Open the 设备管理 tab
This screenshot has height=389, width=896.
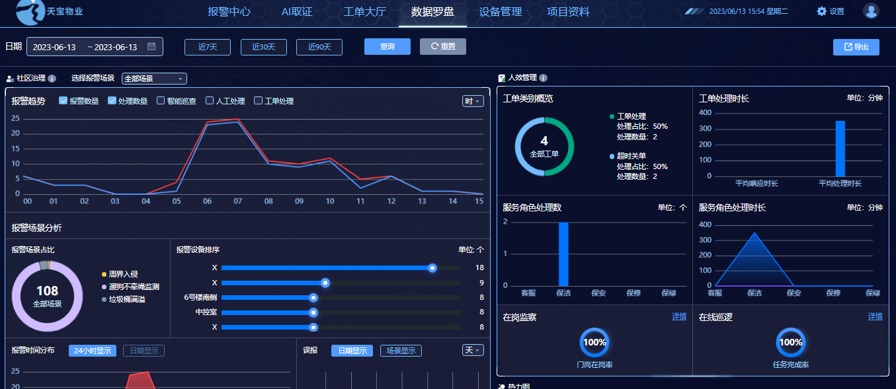point(500,12)
